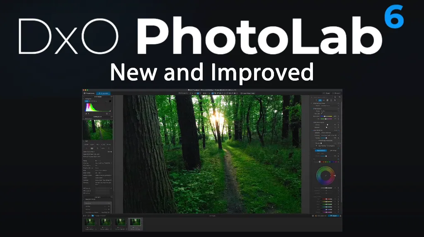Image resolution: width=424 pixels, height=237 pixels.
Task: Filter palettes by Light icon
Action: (x=316, y=100)
